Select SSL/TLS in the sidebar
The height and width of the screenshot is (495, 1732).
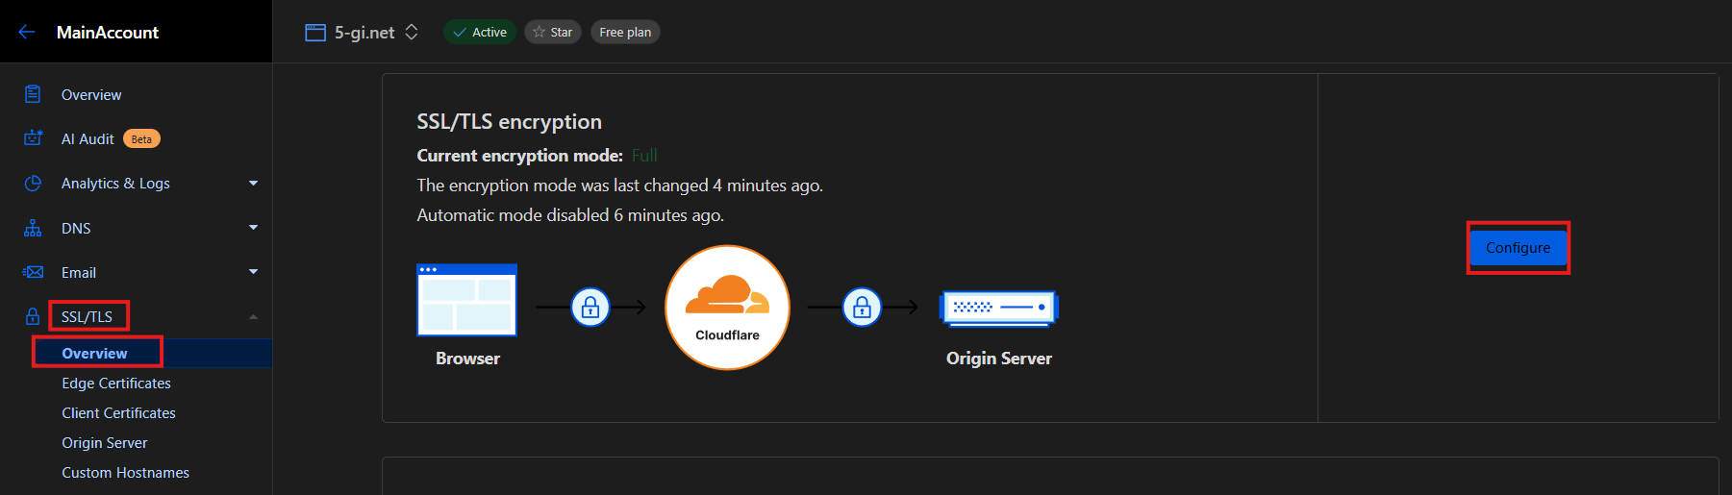(x=87, y=316)
